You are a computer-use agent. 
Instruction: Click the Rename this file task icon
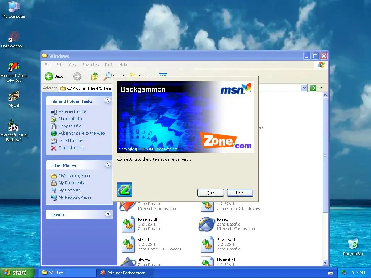tap(54, 111)
